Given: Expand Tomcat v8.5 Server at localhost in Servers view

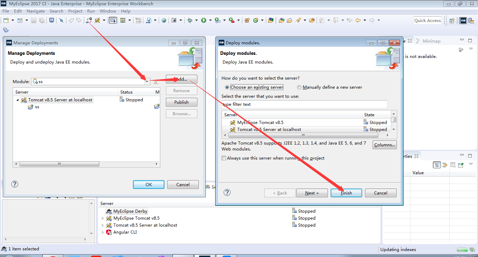Looking at the screenshot, I should pos(103,225).
